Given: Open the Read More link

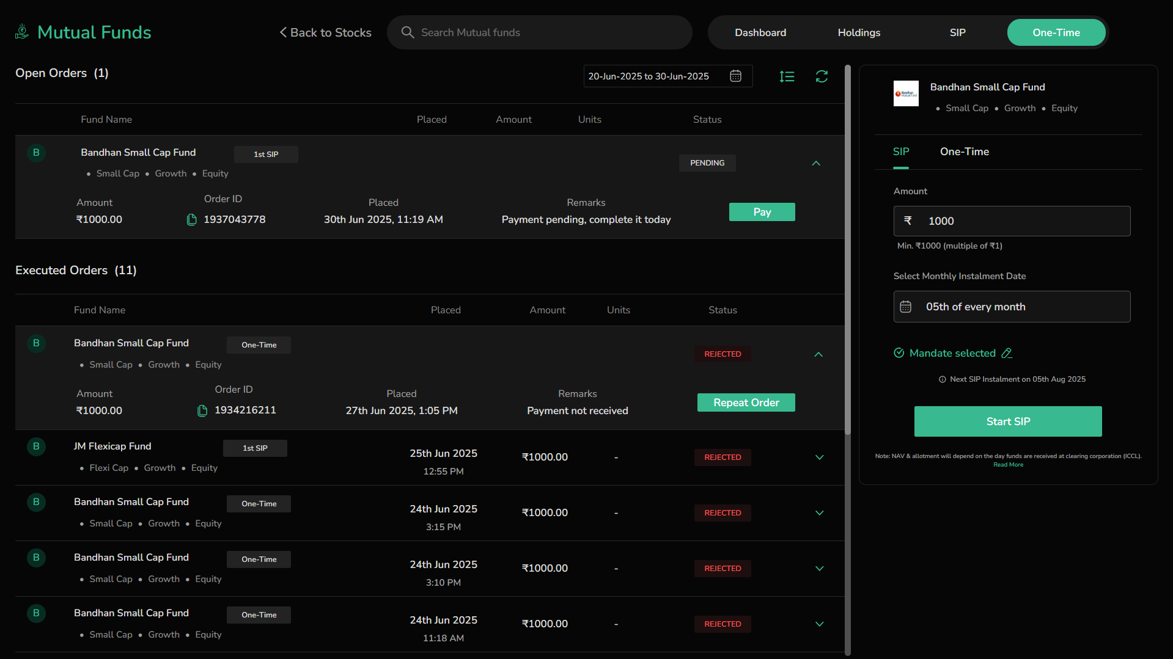Looking at the screenshot, I should tap(1008, 465).
